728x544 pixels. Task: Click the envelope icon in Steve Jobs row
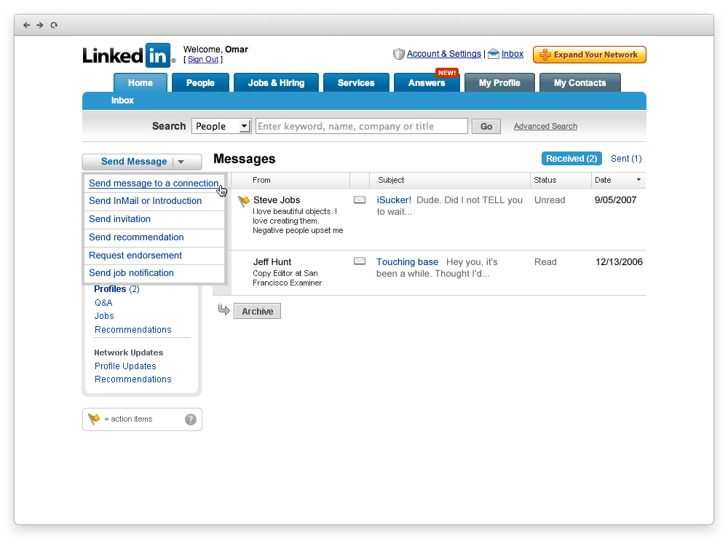pyautogui.click(x=360, y=200)
